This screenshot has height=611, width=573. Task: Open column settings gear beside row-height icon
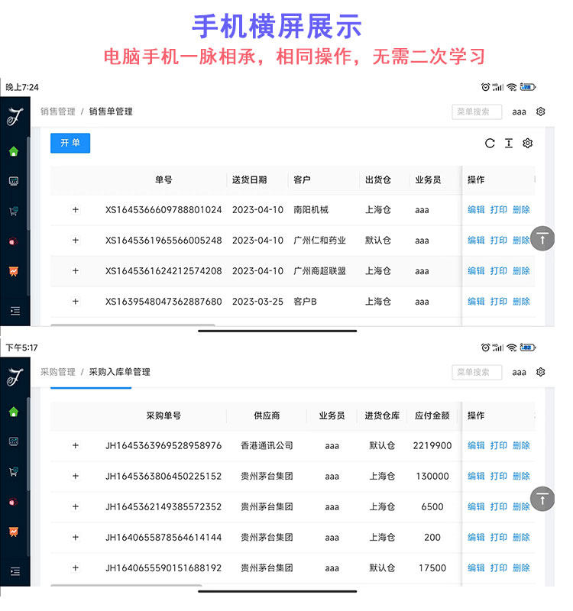(x=527, y=144)
